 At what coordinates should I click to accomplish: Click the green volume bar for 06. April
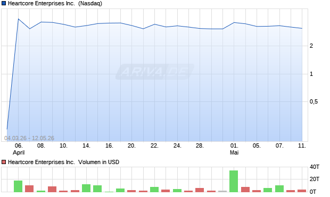click(18, 186)
